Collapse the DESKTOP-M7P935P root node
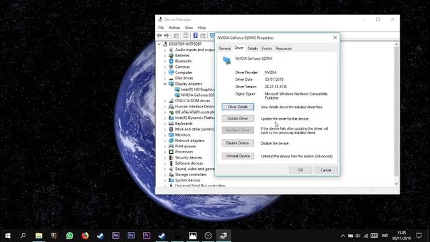Image resolution: width=430 pixels, height=242 pixels. tap(159, 44)
